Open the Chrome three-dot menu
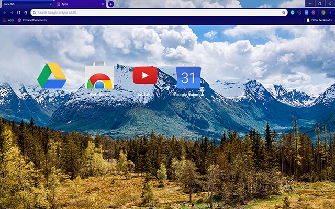This screenshot has height=209, width=335. (x=330, y=13)
